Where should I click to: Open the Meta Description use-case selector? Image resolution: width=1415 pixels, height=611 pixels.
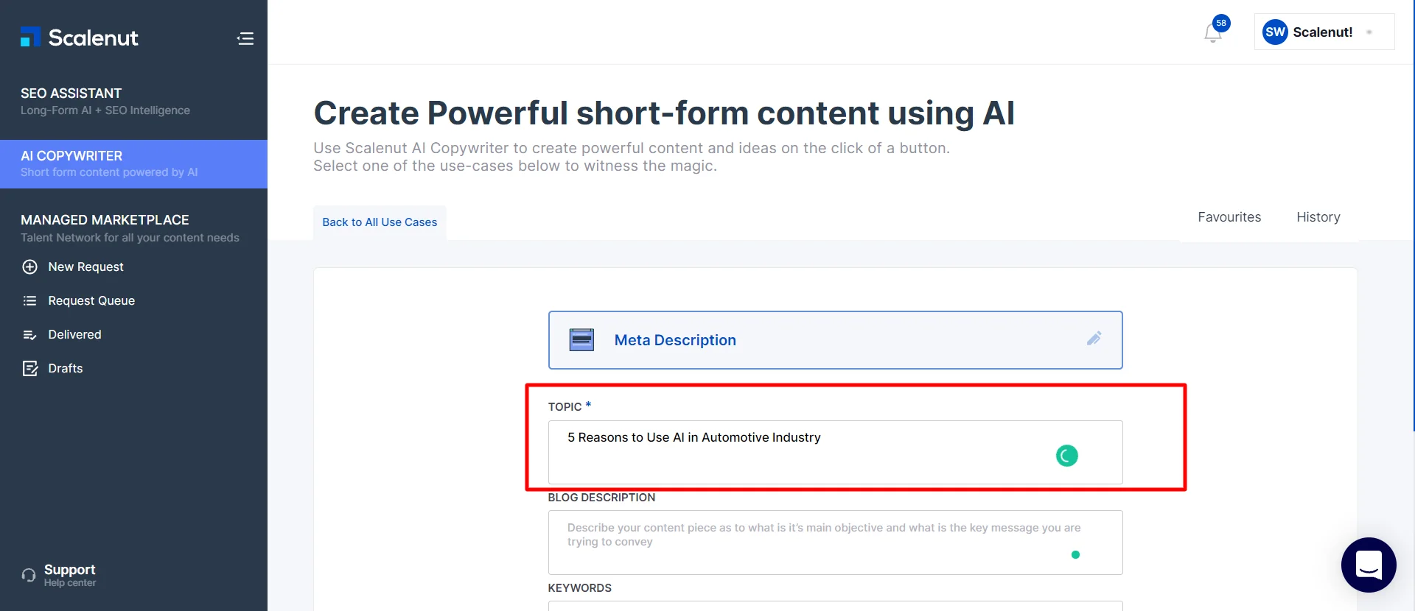(x=834, y=340)
